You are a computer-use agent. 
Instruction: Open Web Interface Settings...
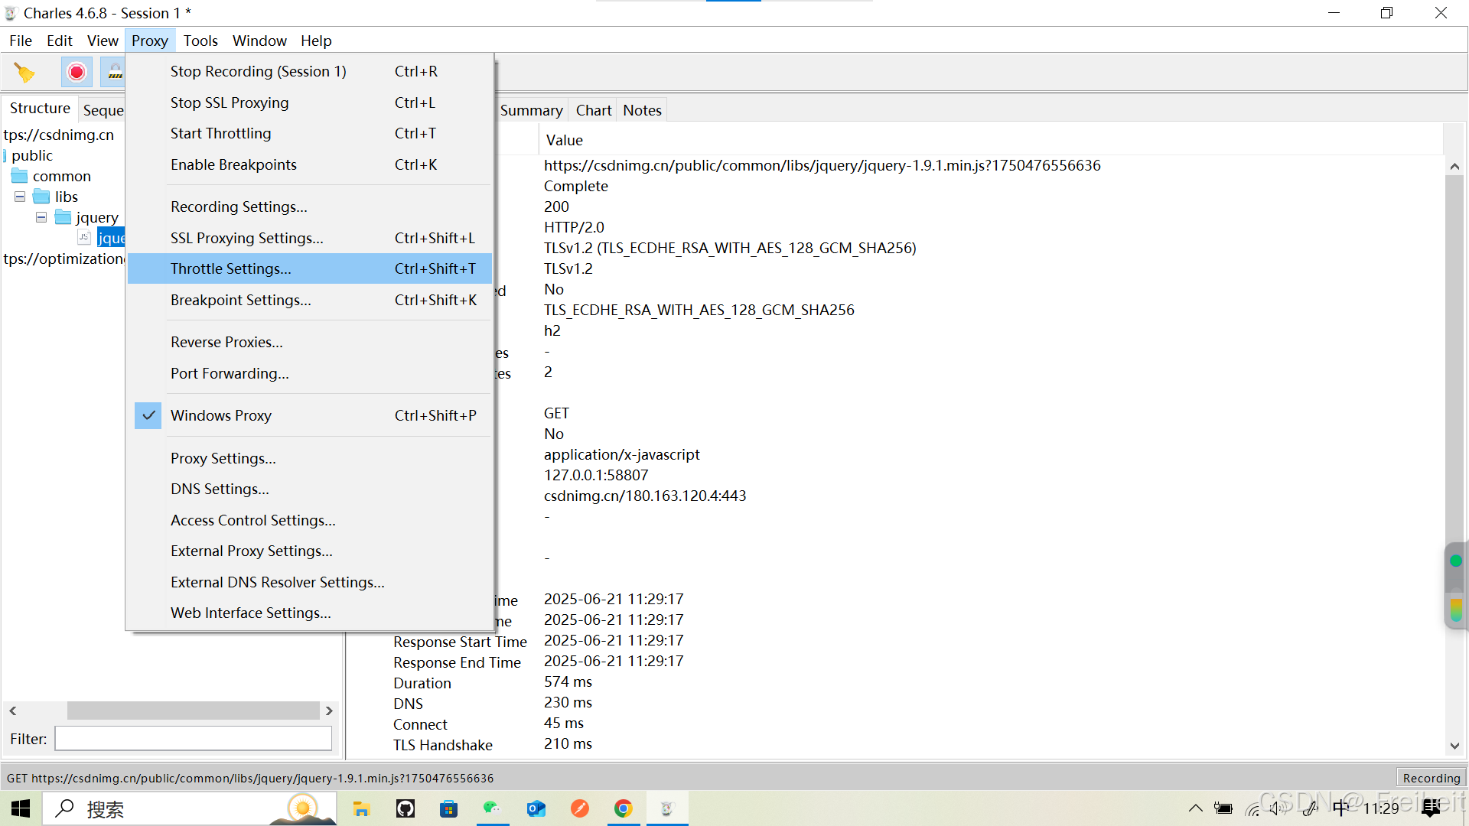(309, 613)
